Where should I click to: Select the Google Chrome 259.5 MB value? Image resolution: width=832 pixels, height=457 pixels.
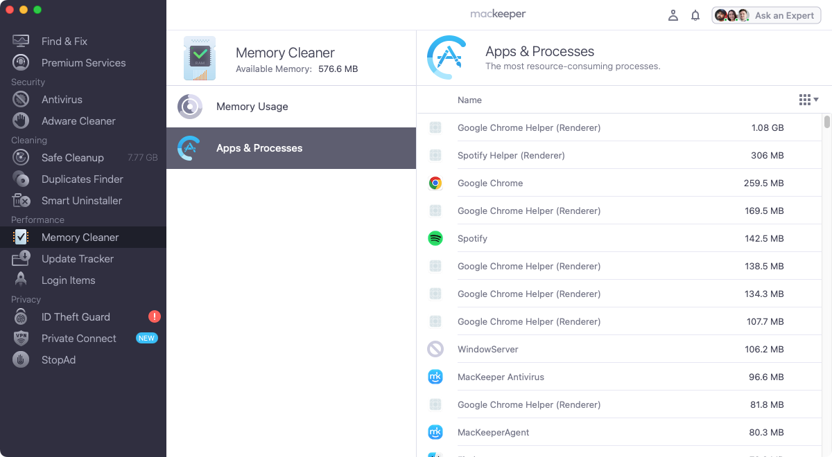[763, 183]
